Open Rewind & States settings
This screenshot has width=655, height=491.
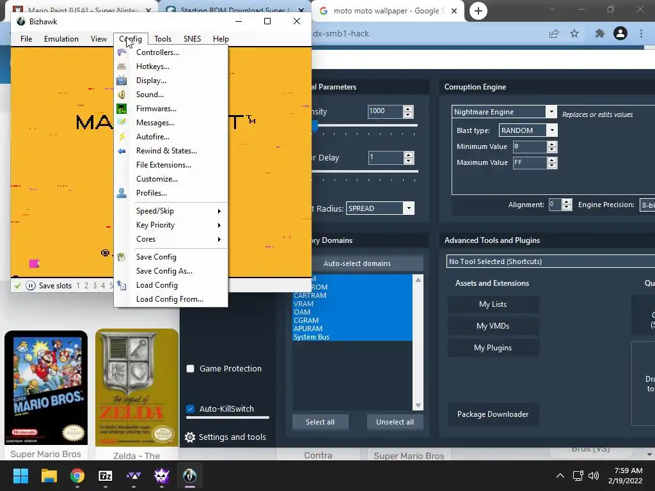pyautogui.click(x=170, y=151)
